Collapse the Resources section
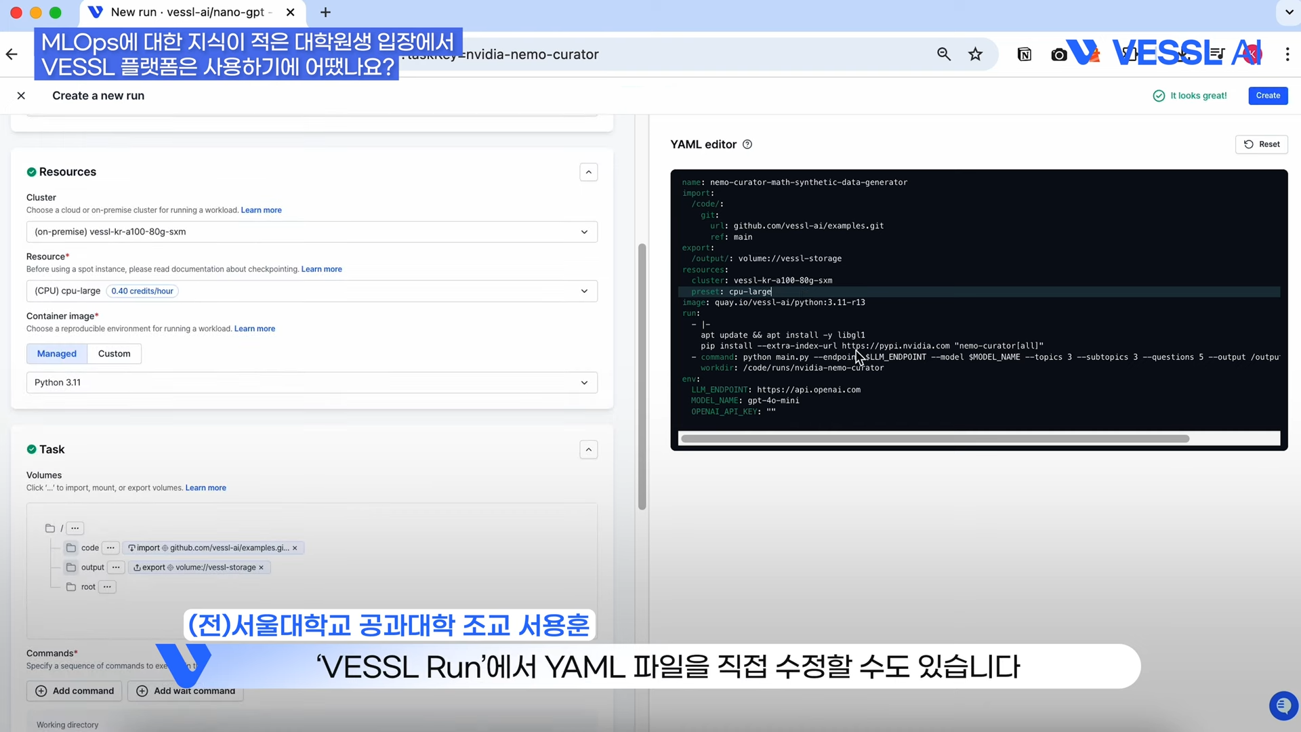The image size is (1301, 732). [x=589, y=172]
